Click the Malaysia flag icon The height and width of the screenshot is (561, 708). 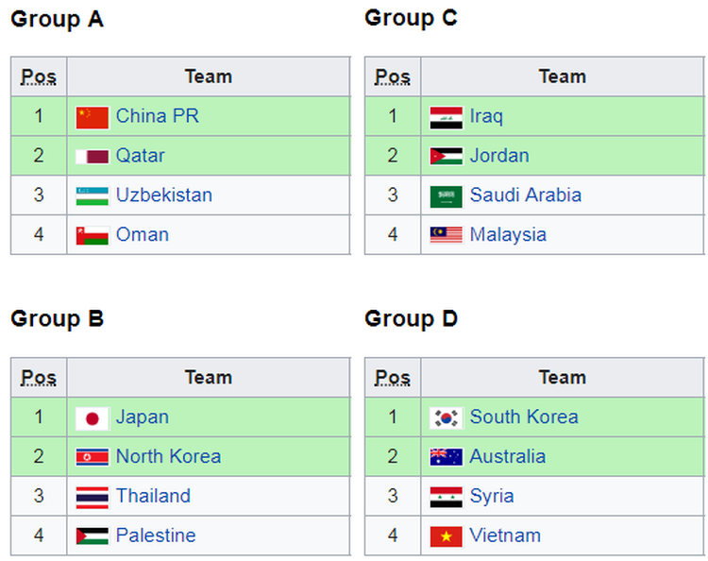tap(446, 235)
